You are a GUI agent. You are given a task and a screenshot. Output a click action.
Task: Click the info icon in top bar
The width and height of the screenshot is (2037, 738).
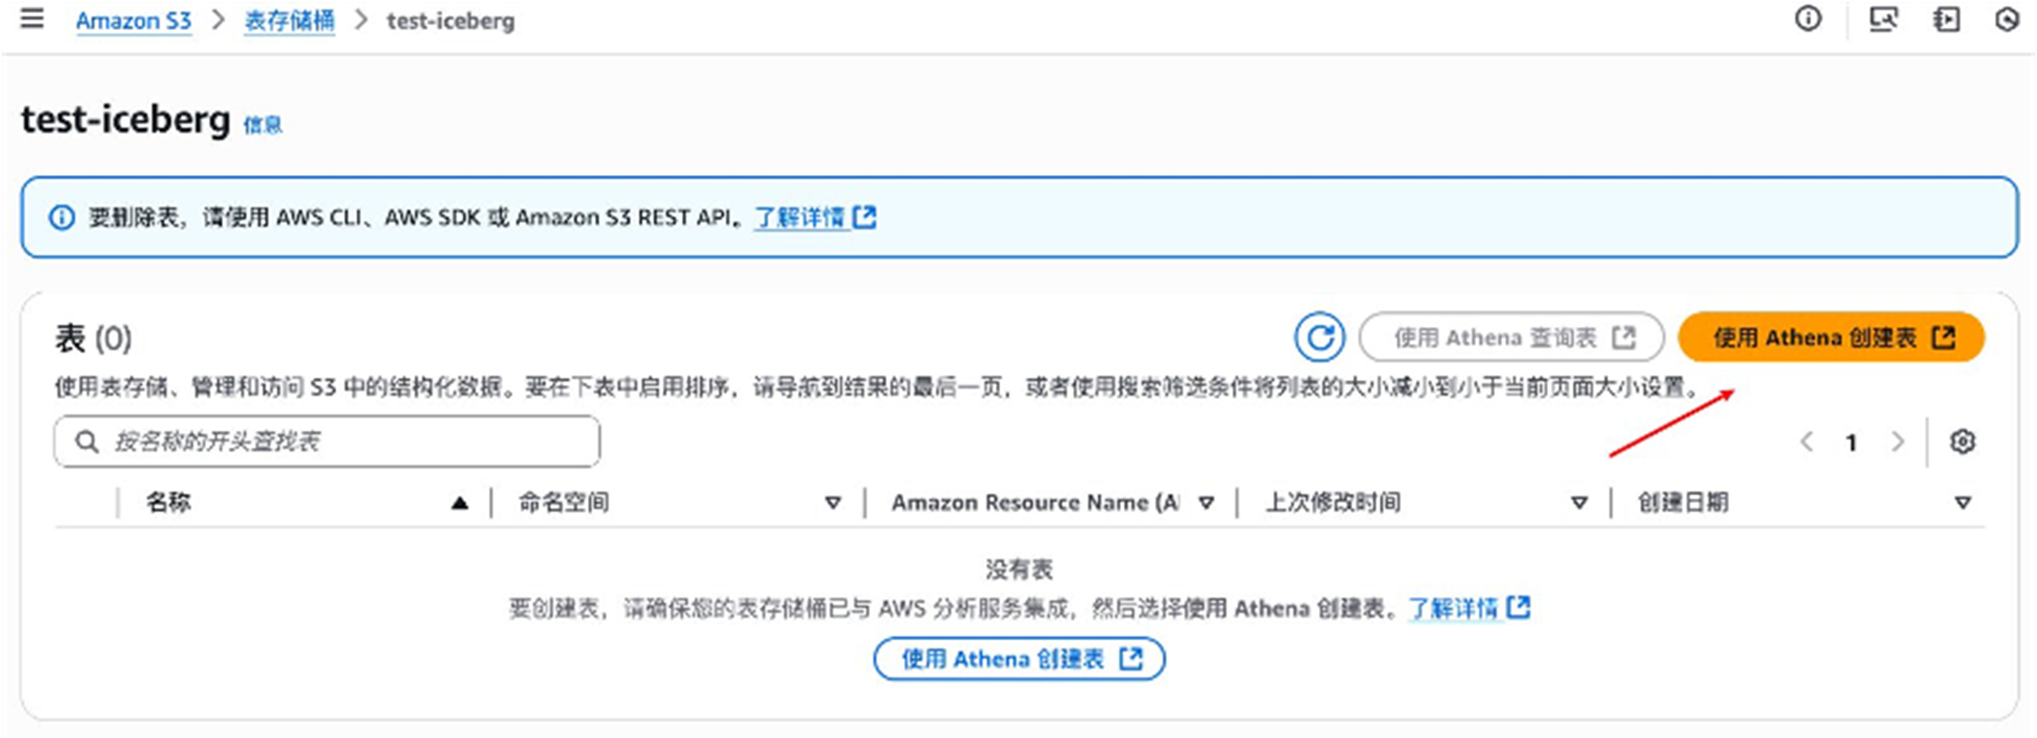pyautogui.click(x=1808, y=19)
